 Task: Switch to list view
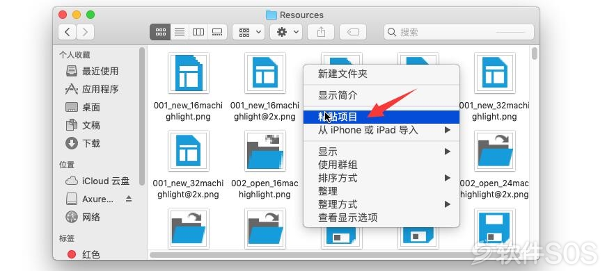click(179, 32)
